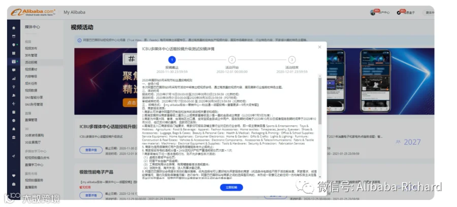Screen dimensions: 457x207
Task: Click the 立即投稿 button in dialog
Action: point(232,188)
